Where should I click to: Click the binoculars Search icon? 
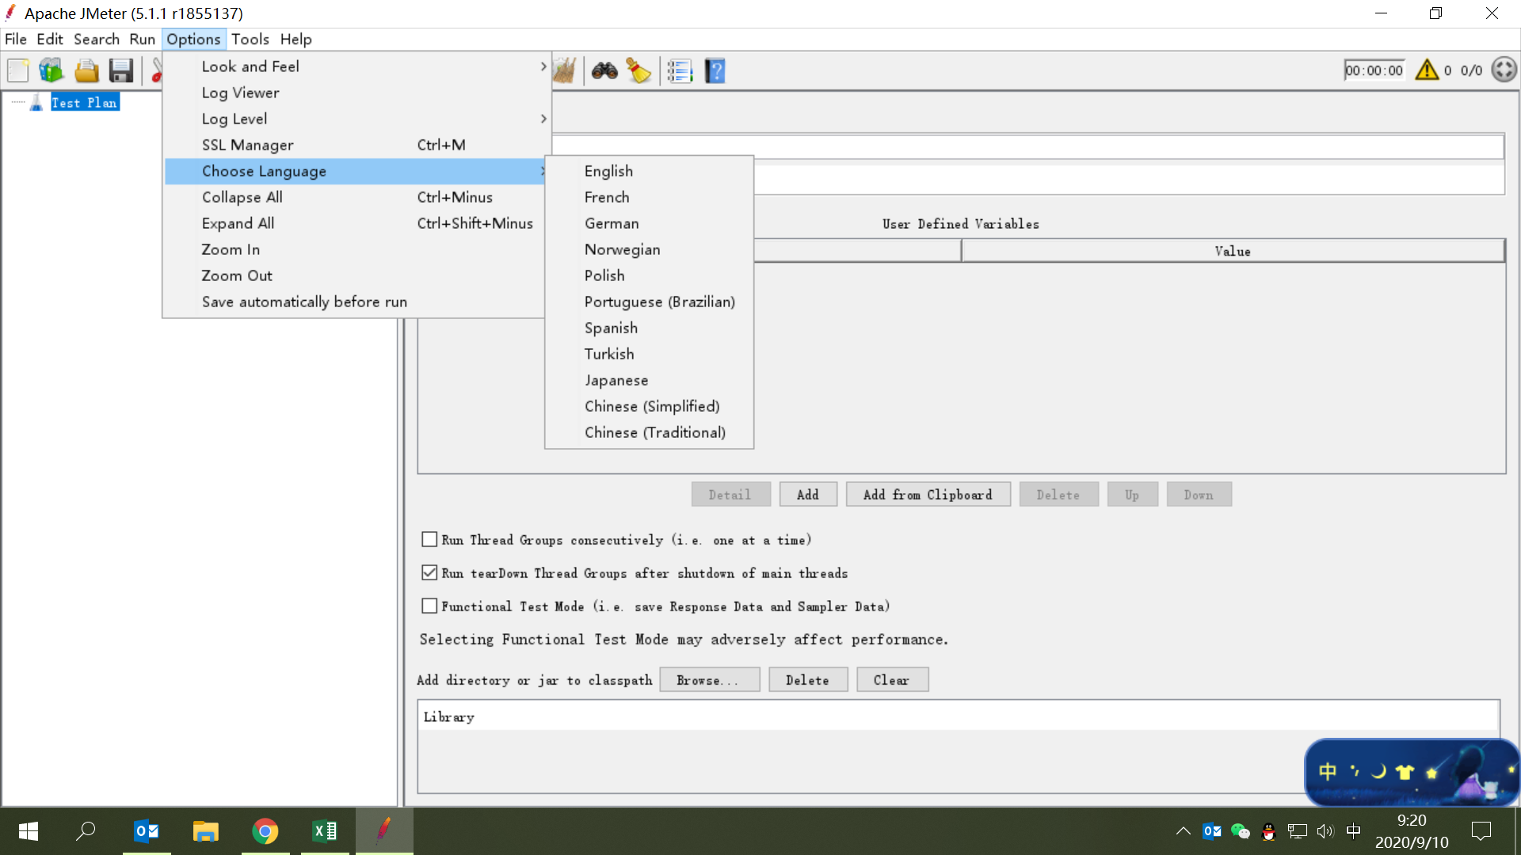coord(604,71)
